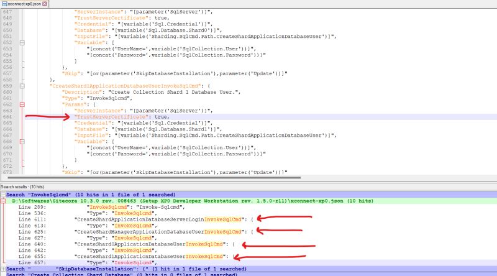This screenshot has height=276, width=497.
Task: Click line number 647 in the margin
Action: 7,12
